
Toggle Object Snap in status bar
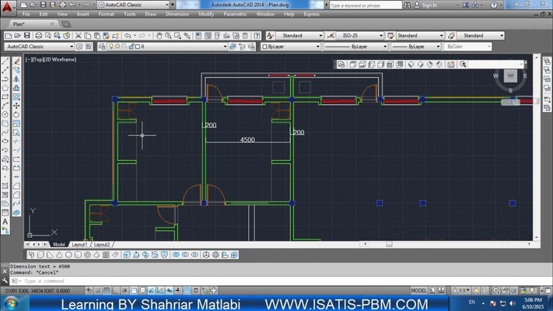click(134, 291)
